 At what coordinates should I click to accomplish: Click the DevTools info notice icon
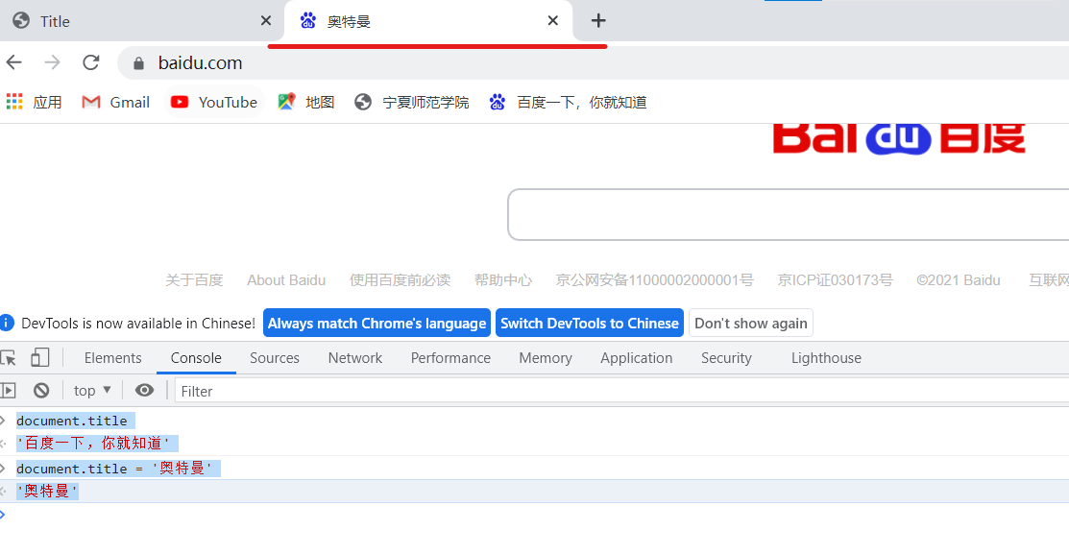point(6,323)
